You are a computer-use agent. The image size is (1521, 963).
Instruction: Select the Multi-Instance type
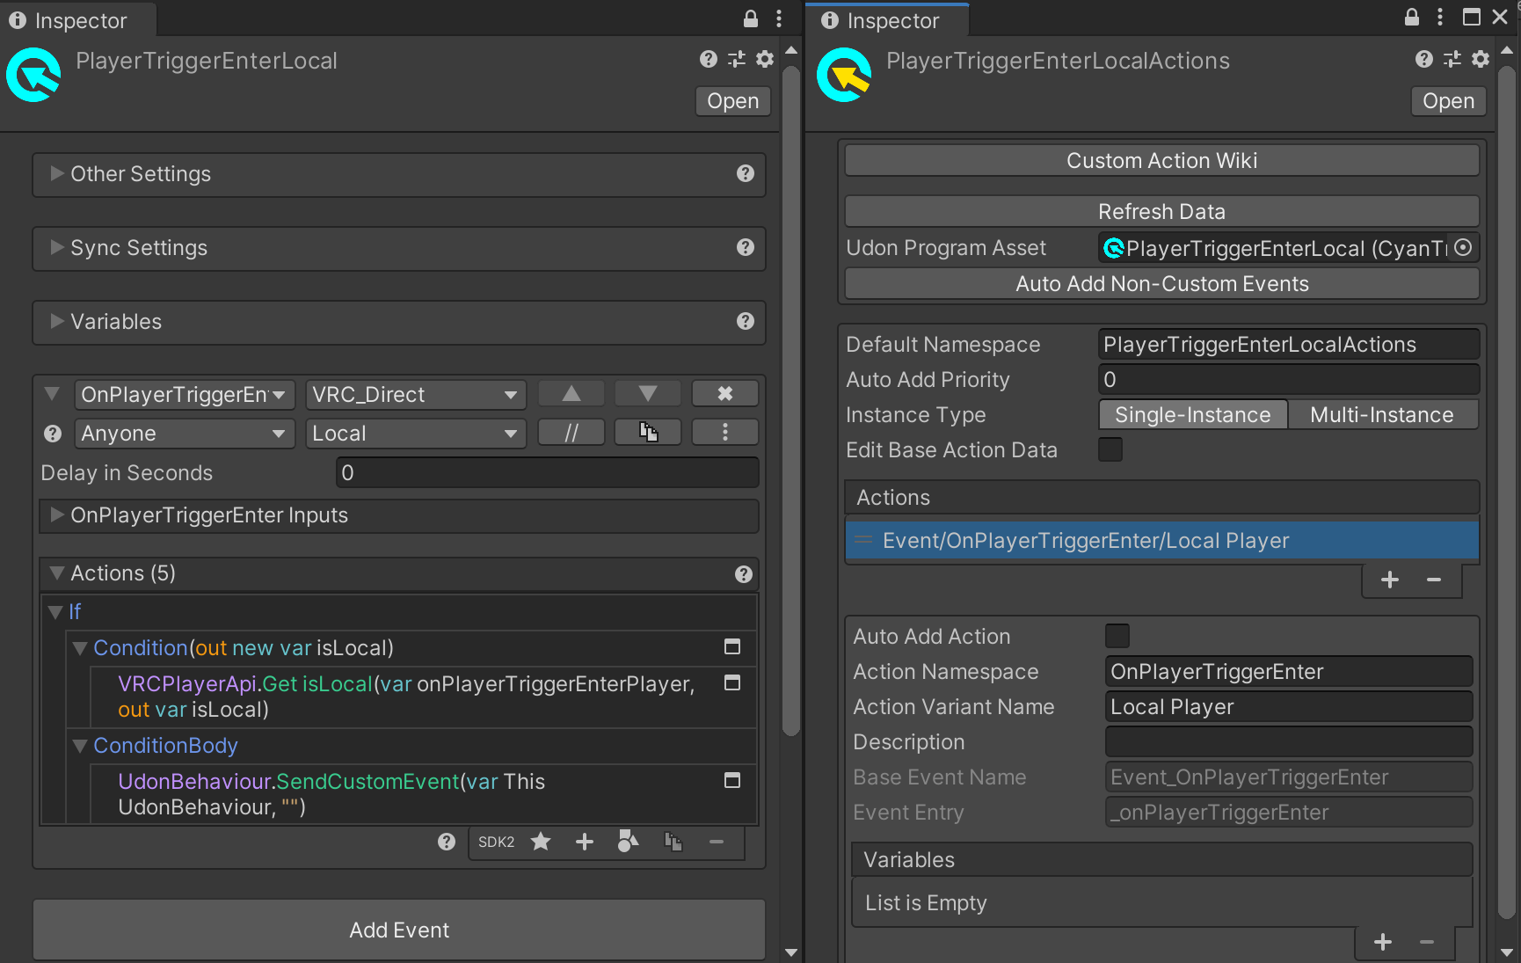(x=1382, y=414)
